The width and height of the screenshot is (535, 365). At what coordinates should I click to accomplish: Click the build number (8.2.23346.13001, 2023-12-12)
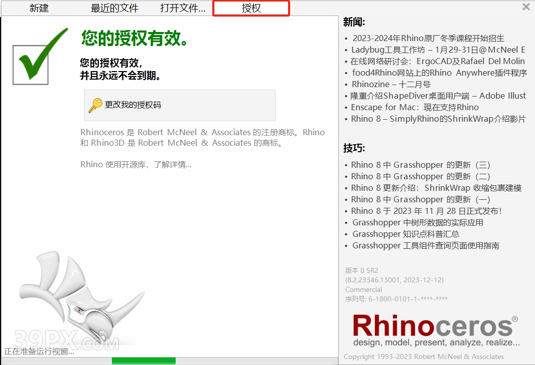[x=394, y=280]
